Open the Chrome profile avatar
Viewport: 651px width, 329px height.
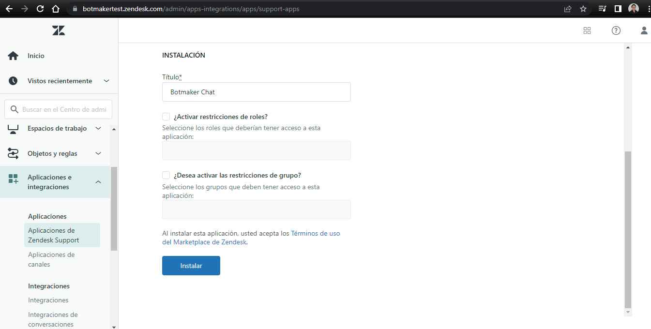634,9
